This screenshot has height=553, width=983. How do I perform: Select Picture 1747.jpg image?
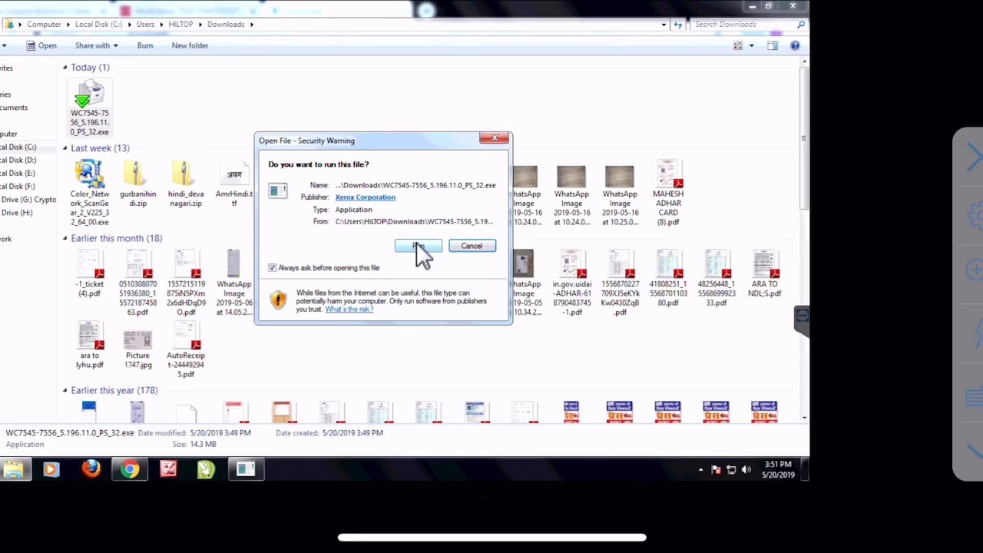pyautogui.click(x=137, y=350)
